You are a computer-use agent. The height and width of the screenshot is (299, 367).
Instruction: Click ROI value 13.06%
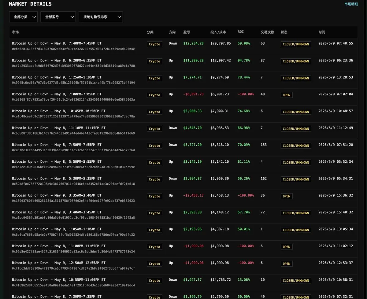244,280
